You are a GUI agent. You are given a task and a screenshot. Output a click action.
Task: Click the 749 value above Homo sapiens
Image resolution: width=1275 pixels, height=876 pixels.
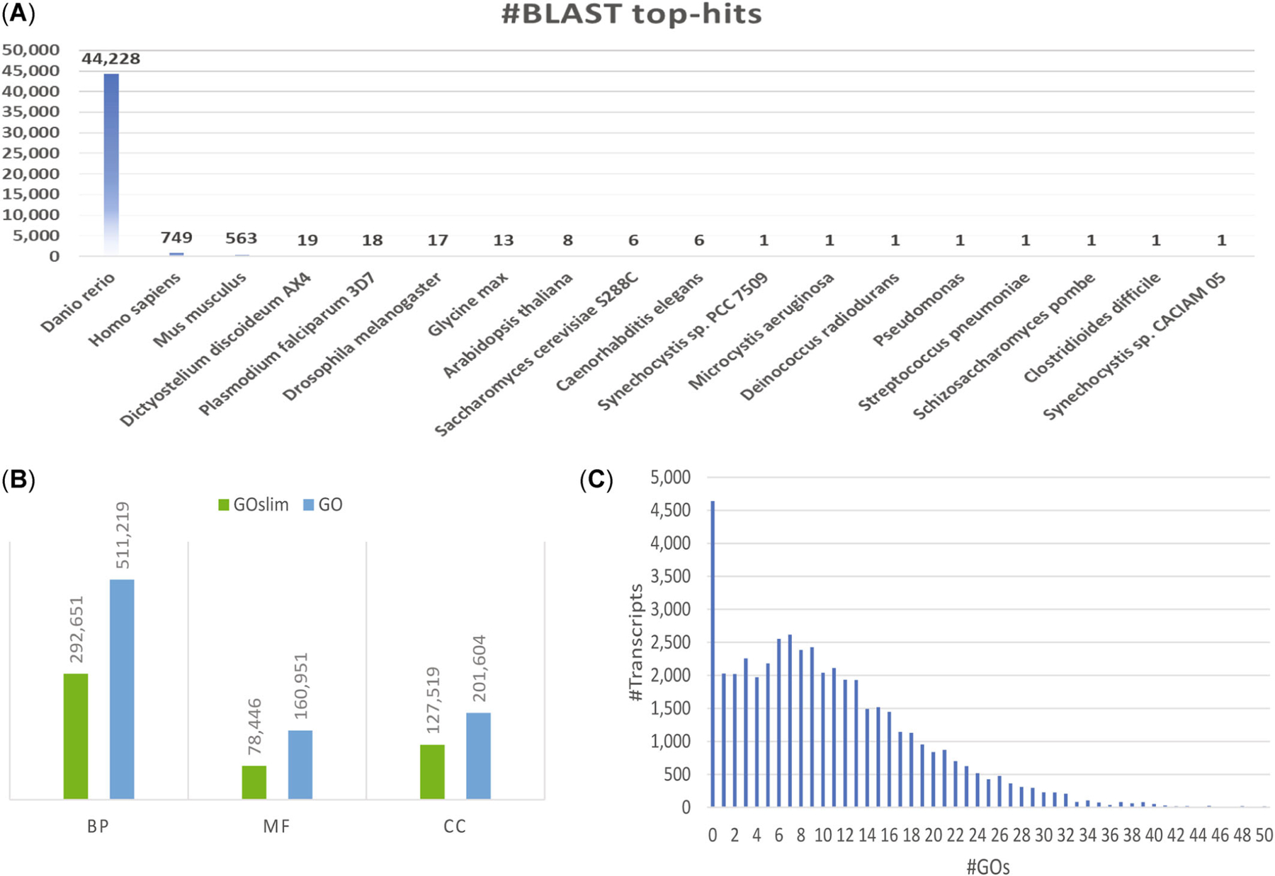pyautogui.click(x=176, y=238)
